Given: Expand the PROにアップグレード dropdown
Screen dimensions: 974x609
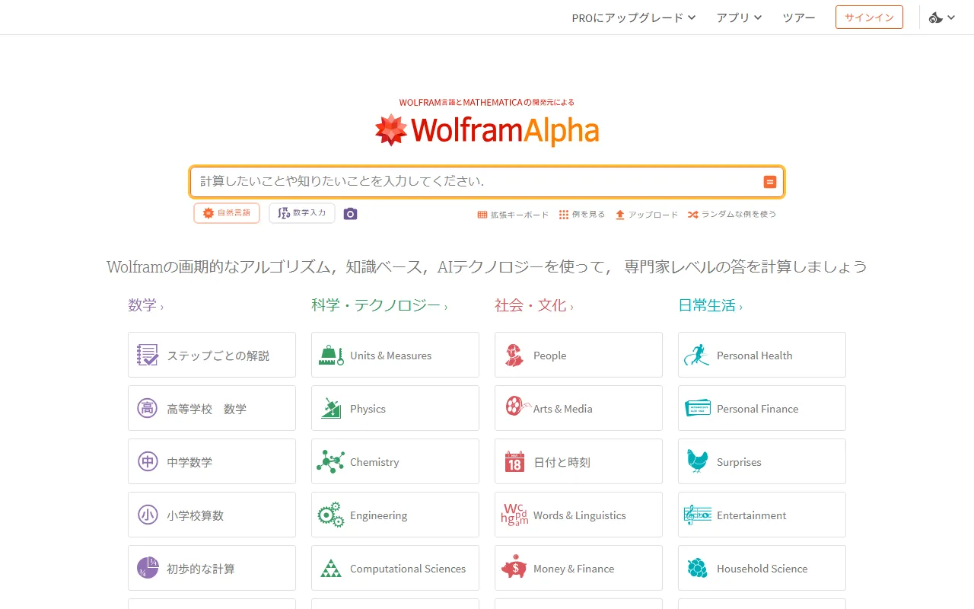Looking at the screenshot, I should pos(632,17).
